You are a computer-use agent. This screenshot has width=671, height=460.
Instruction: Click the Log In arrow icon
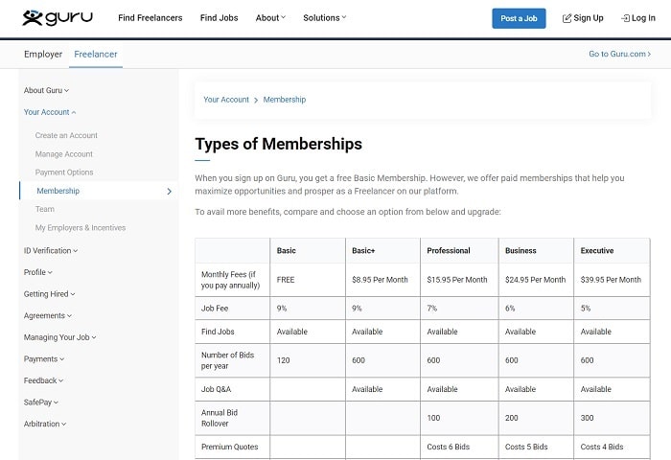click(625, 18)
